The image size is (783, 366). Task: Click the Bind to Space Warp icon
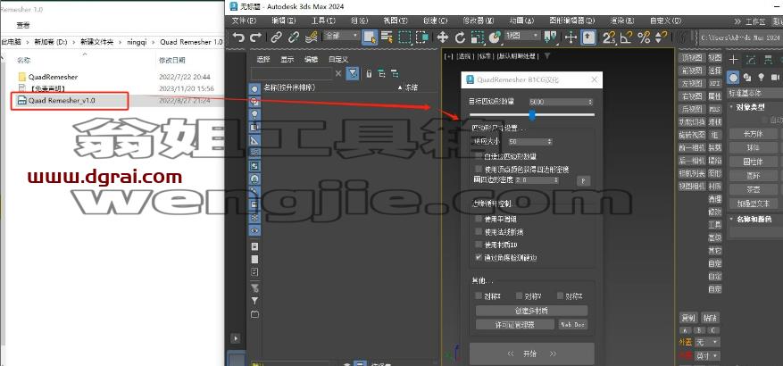pyautogui.click(x=311, y=37)
